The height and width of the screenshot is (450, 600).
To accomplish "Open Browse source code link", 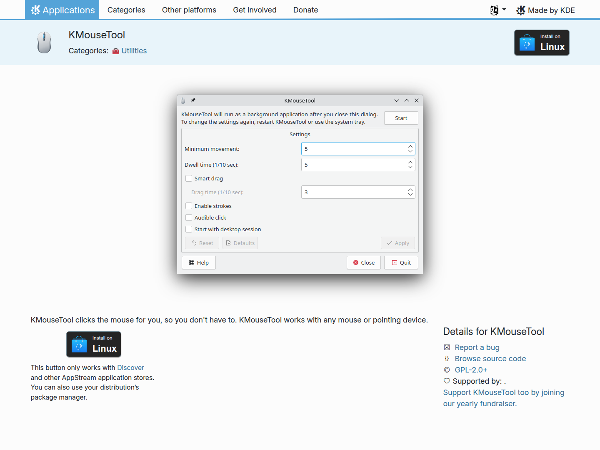I will 490,359.
